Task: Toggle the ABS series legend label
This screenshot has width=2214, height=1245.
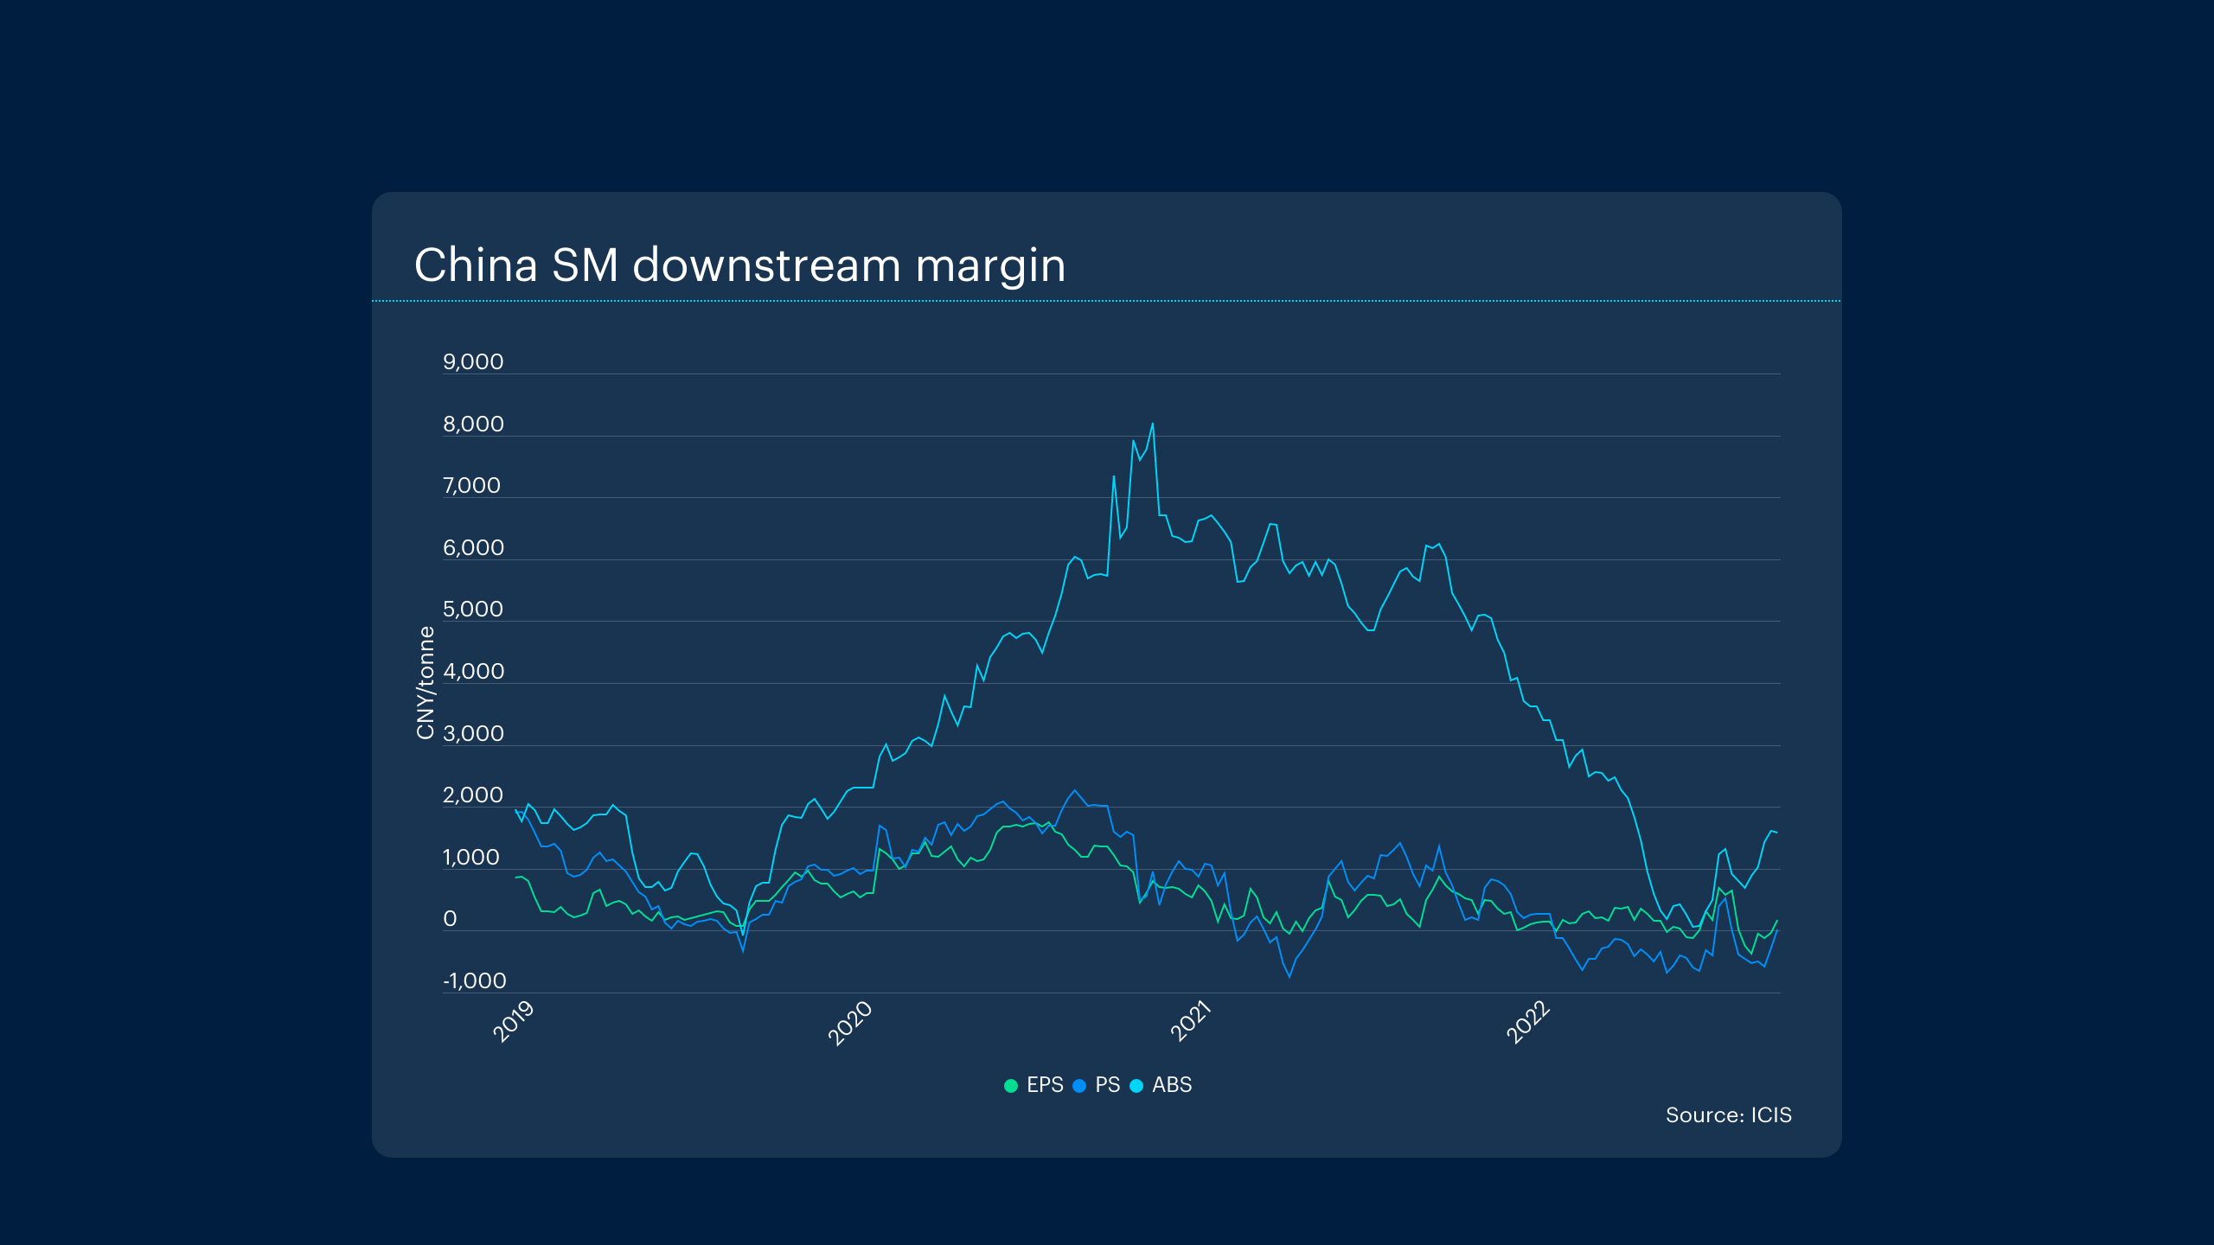Action: (1172, 1085)
